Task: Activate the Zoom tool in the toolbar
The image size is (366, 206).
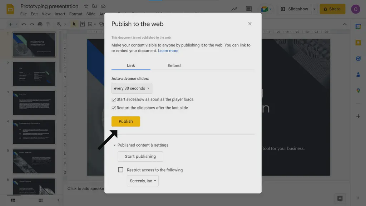Action: pos(59,24)
